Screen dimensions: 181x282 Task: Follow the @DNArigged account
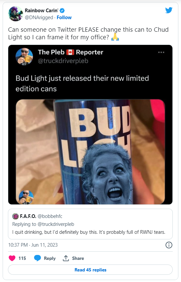(64, 18)
